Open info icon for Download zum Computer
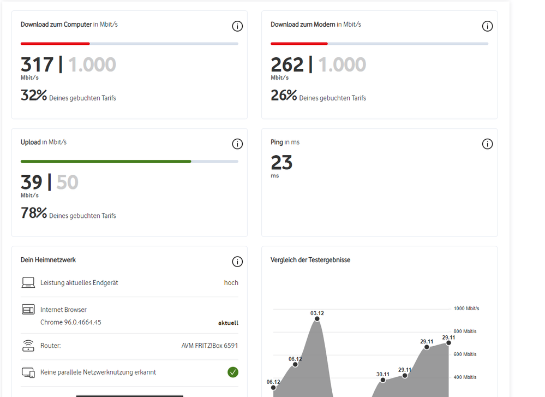Image resolution: width=545 pixels, height=397 pixels. pos(237,26)
